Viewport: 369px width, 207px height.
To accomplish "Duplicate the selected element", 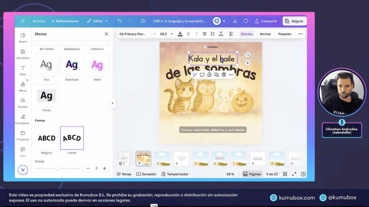I will pyautogui.click(x=216, y=74).
